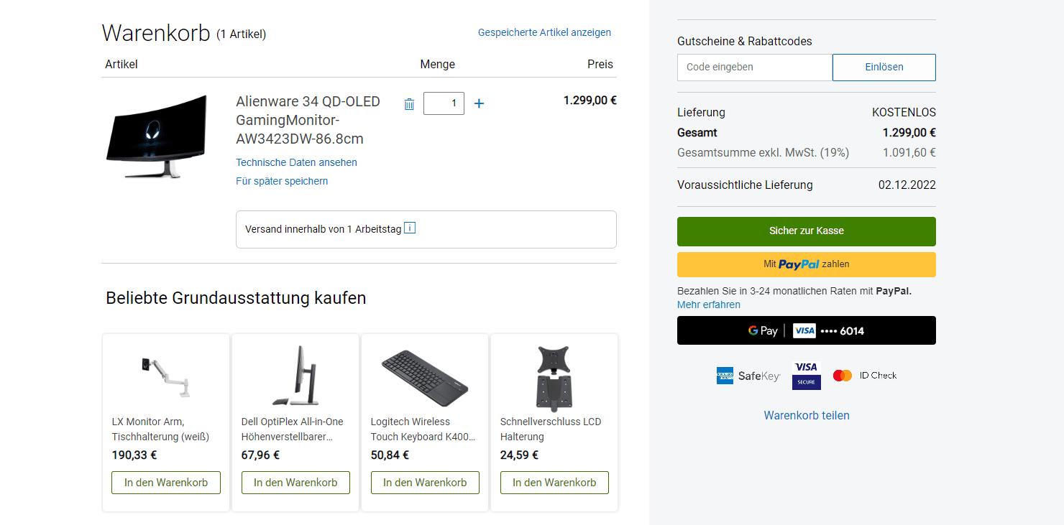Add LX Monitor Arm to Warenkorb
The image size is (1064, 525).
(x=166, y=483)
